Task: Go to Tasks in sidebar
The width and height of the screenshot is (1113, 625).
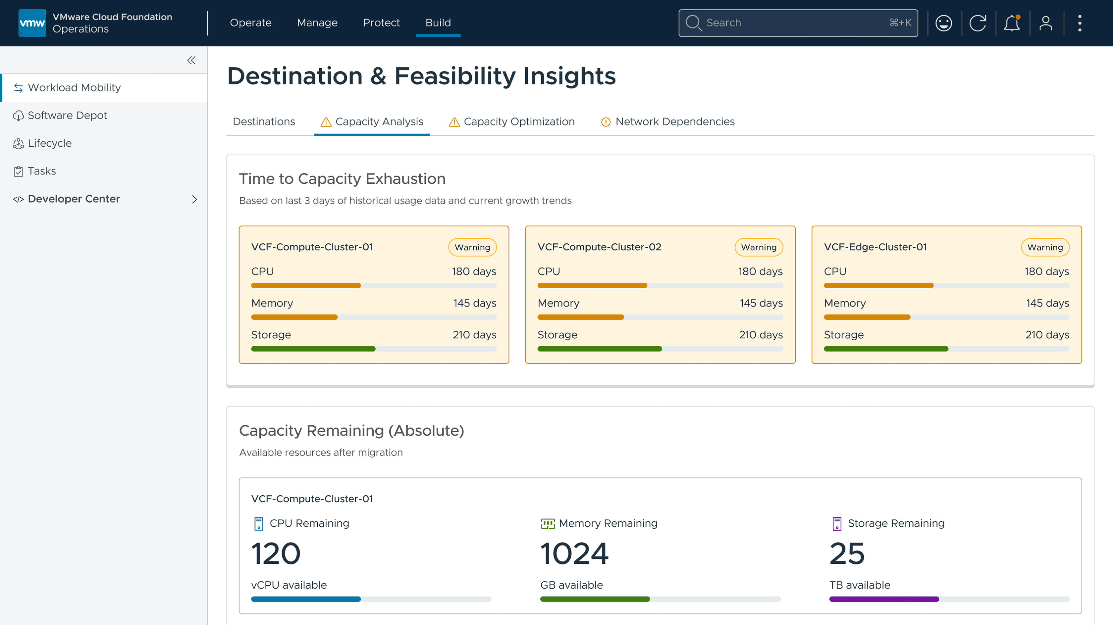Action: [x=41, y=171]
